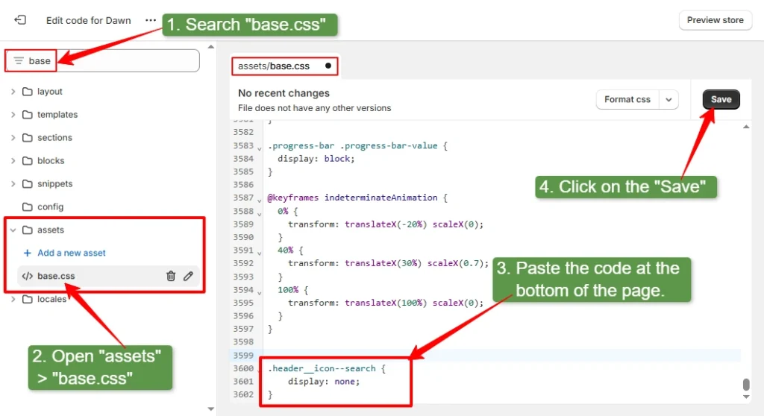Expand the templates folder chevron

[13, 115]
